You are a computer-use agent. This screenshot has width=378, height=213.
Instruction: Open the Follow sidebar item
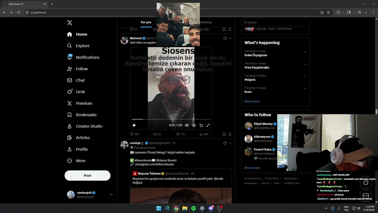pos(77,69)
